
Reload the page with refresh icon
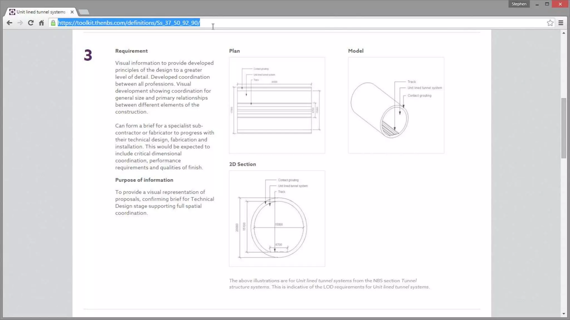(x=31, y=23)
